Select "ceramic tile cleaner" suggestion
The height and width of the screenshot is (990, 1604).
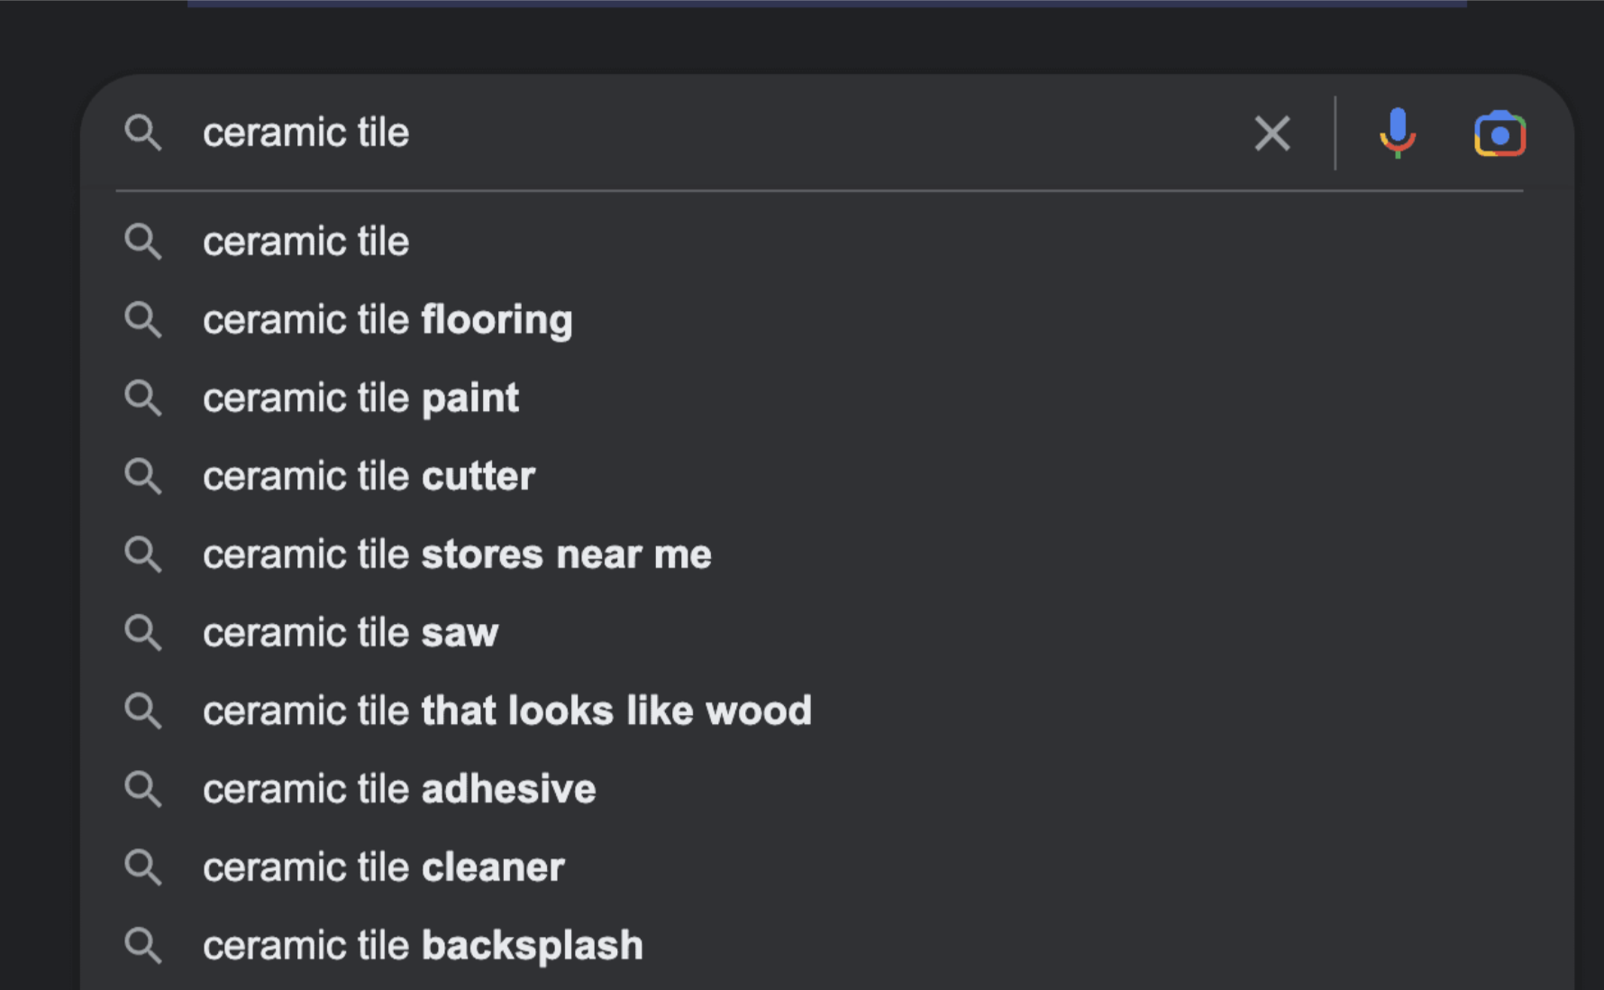[x=384, y=867]
